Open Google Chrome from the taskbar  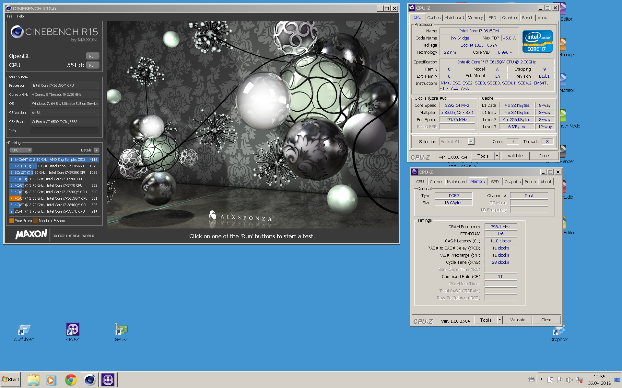pyautogui.click(x=71, y=380)
